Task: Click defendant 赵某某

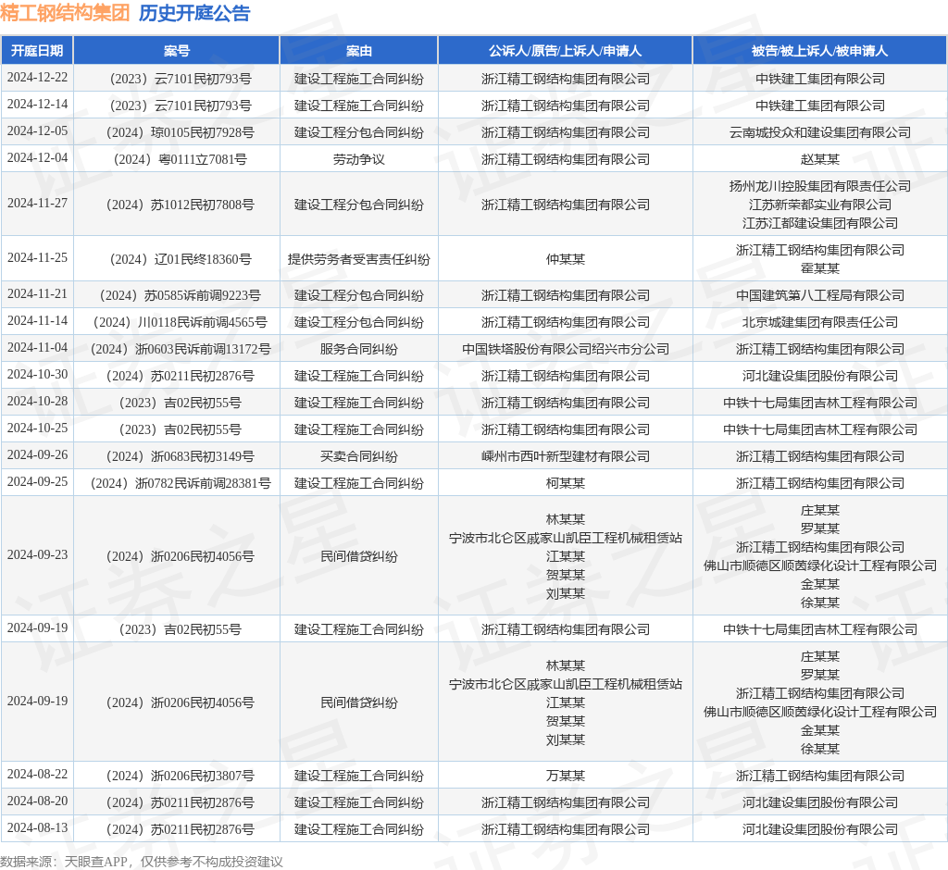Action: click(820, 159)
